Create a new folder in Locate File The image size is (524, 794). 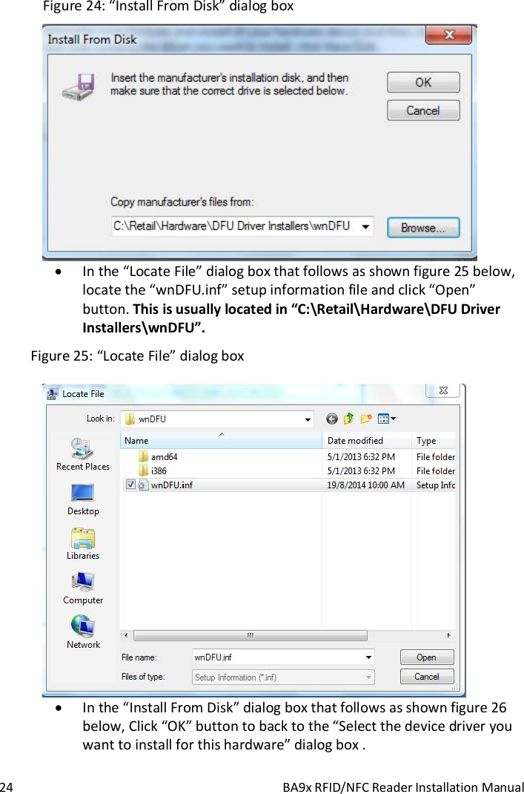click(x=366, y=419)
